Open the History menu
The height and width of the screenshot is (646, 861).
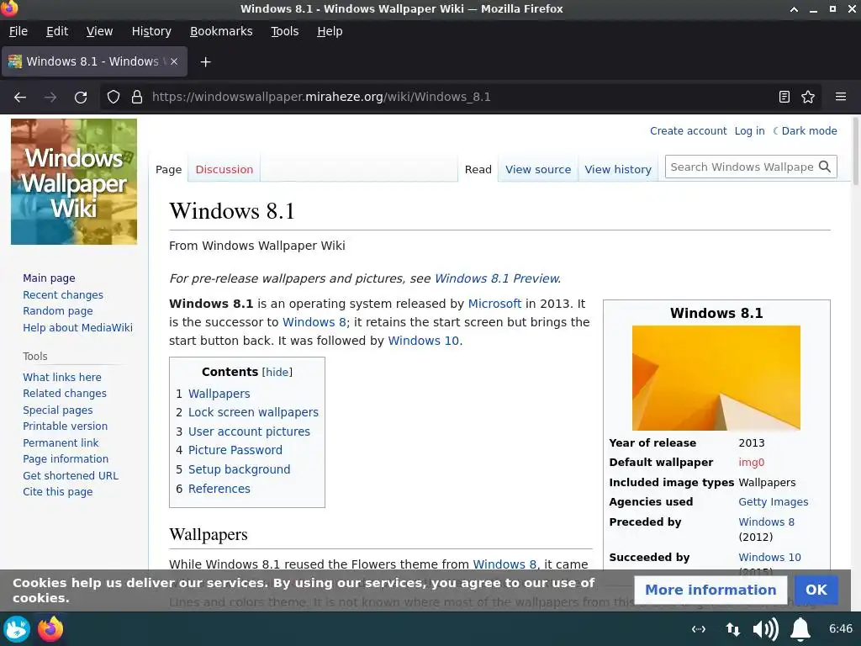pos(151,31)
